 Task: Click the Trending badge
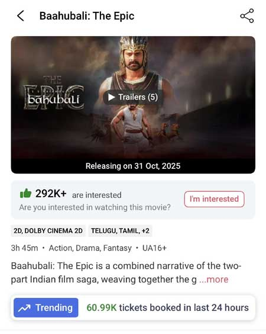(x=46, y=307)
